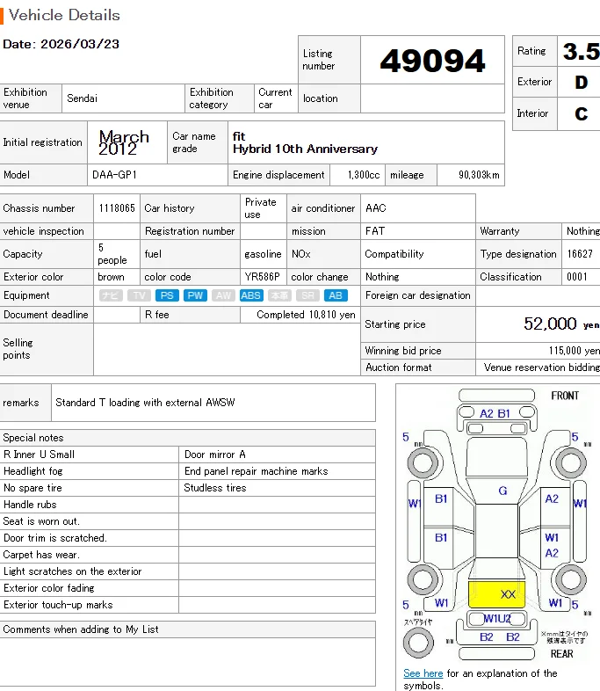The width and height of the screenshot is (600, 691).
Task: Click the Date 2026/03/23 text
Action: pos(61,44)
